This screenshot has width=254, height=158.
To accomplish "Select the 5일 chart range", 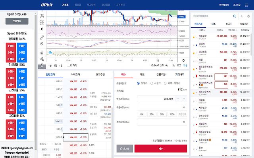I will click(x=56, y=66).
